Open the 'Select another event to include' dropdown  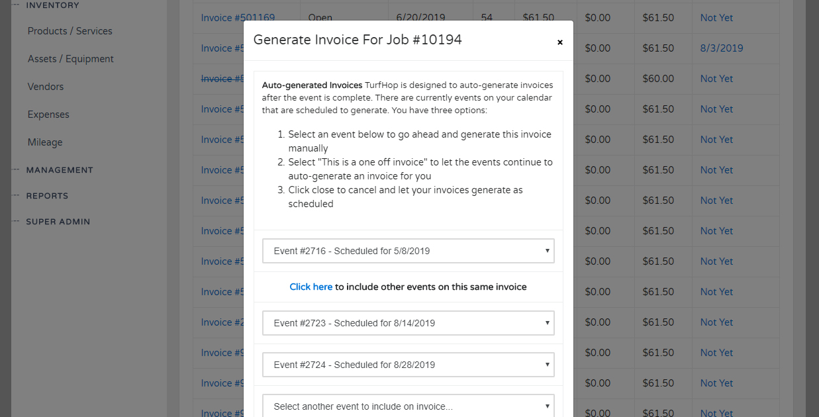coord(408,405)
